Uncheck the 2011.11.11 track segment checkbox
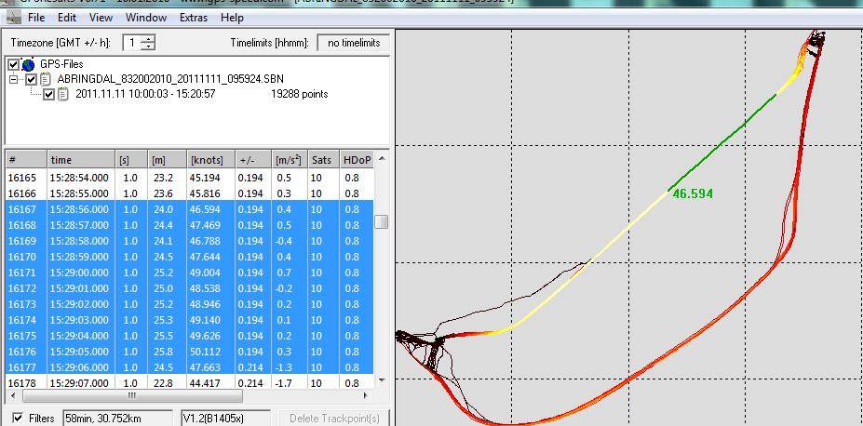Screen dimensions: 863x426 click(49, 94)
